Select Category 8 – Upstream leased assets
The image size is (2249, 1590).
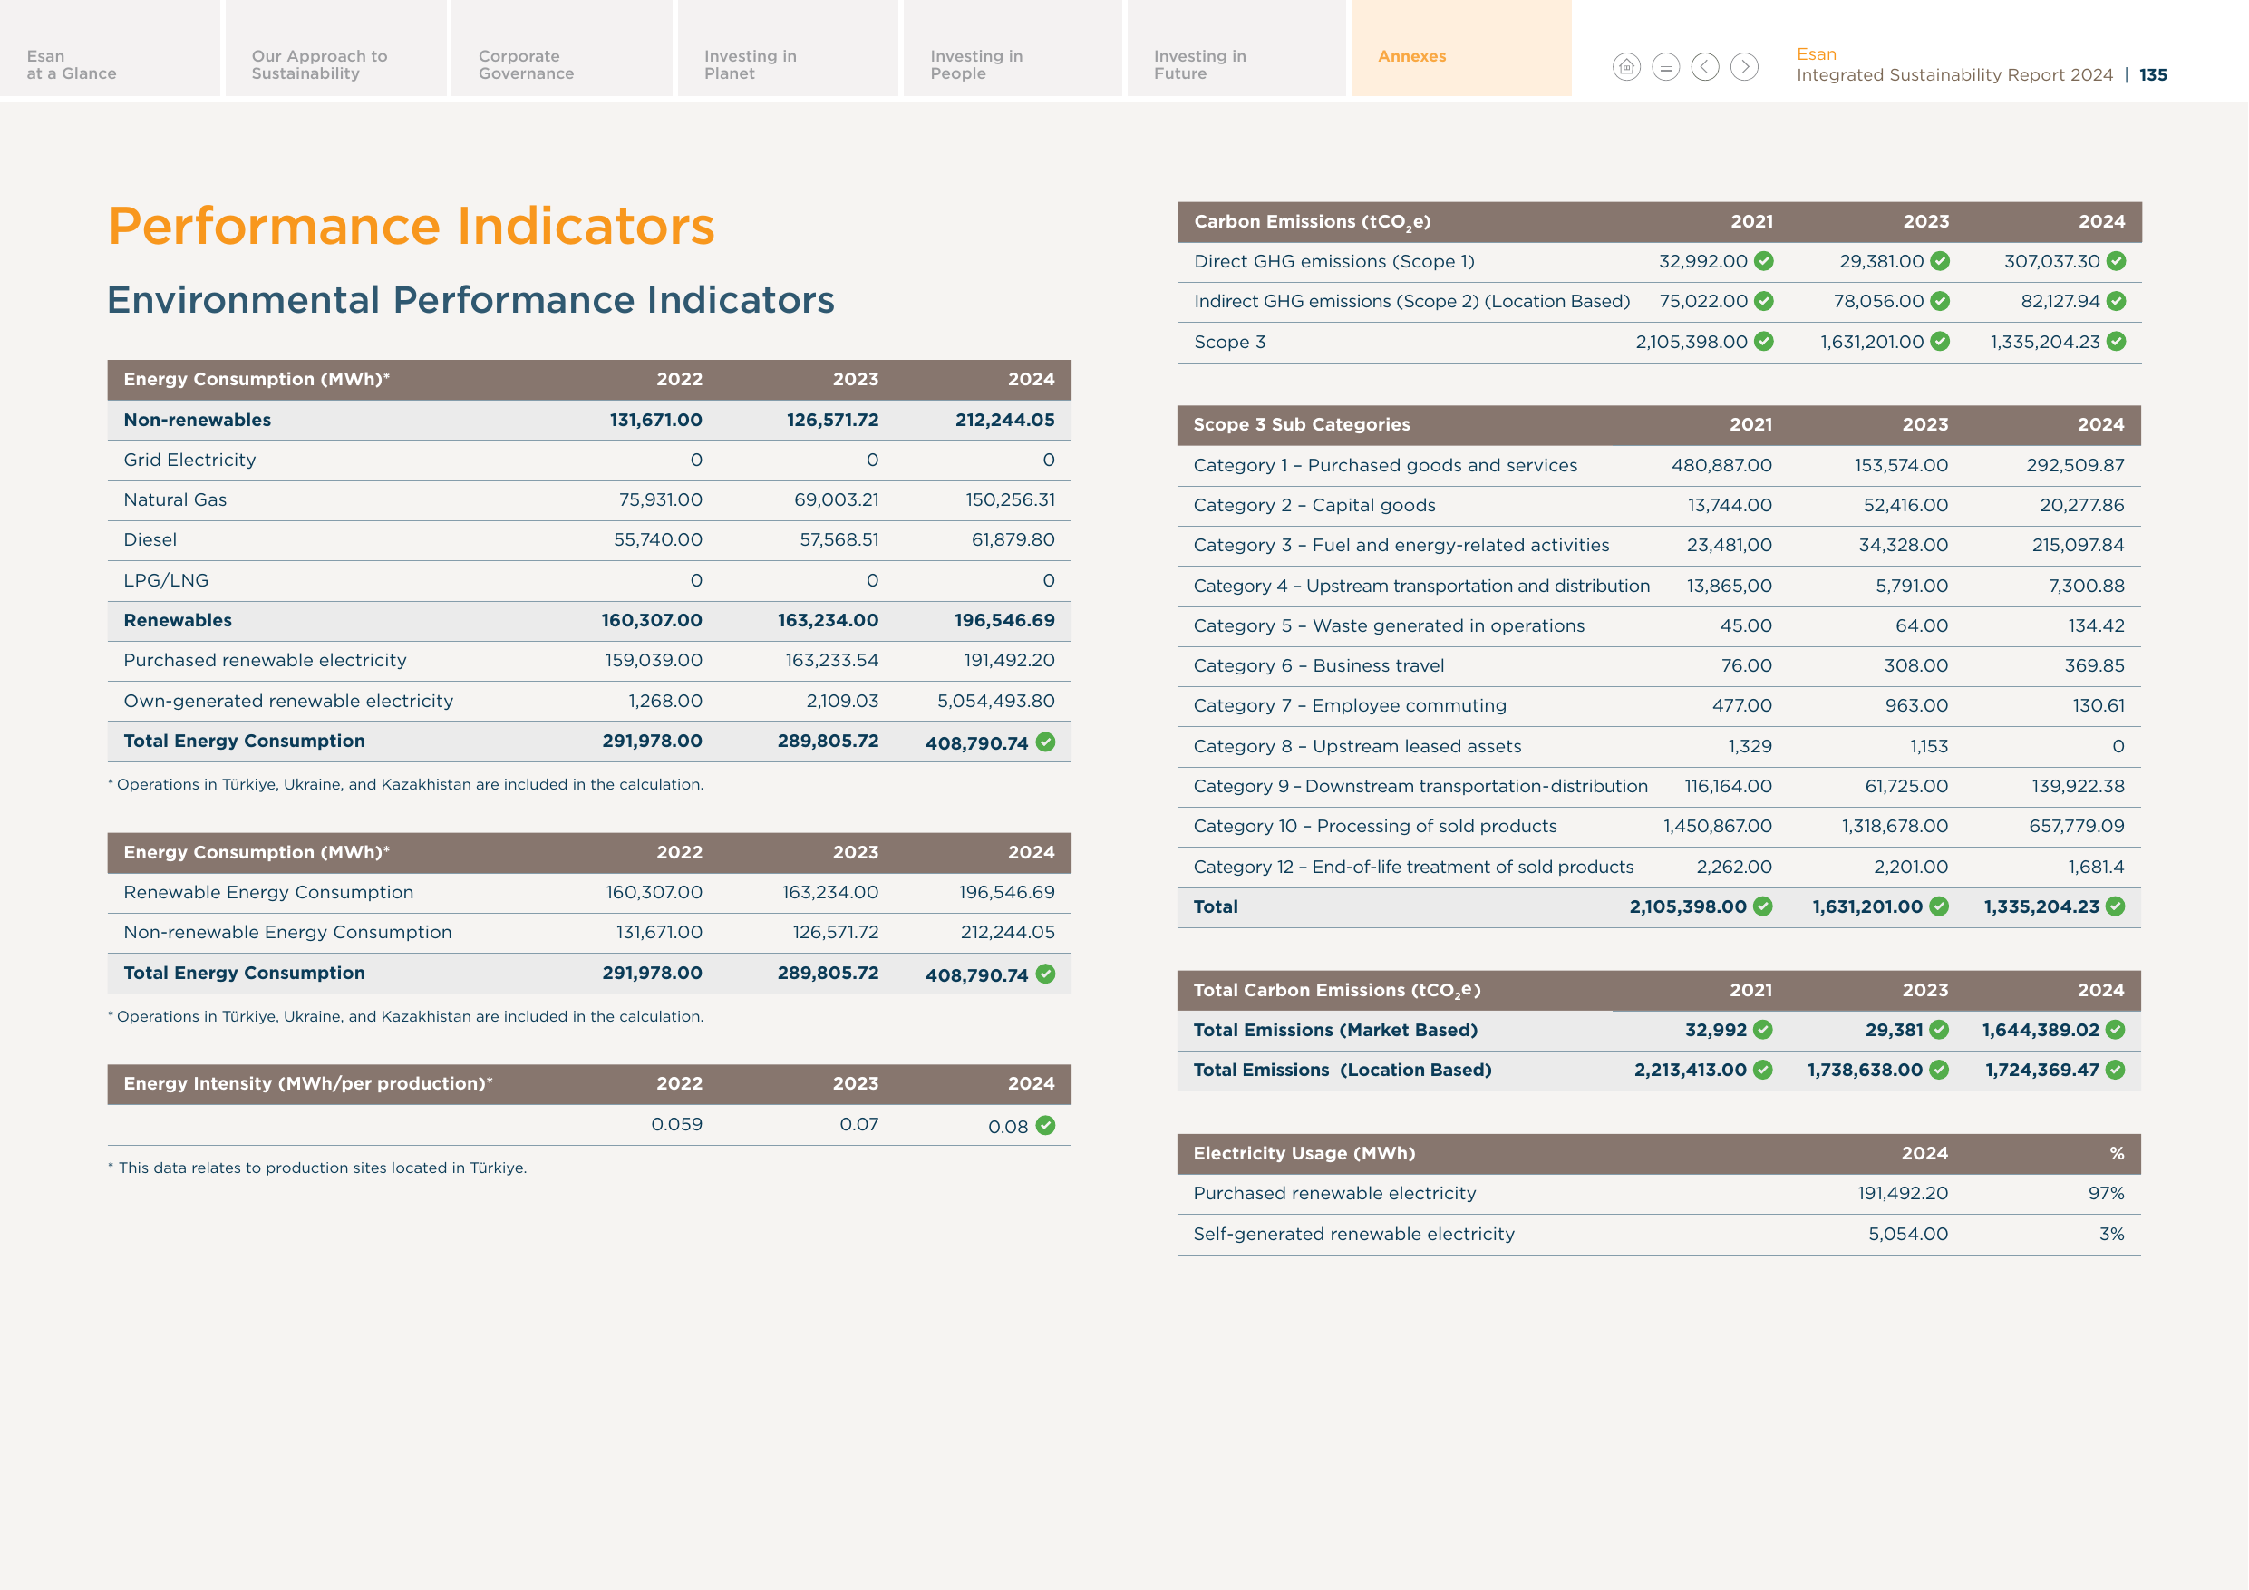pos(1357,747)
